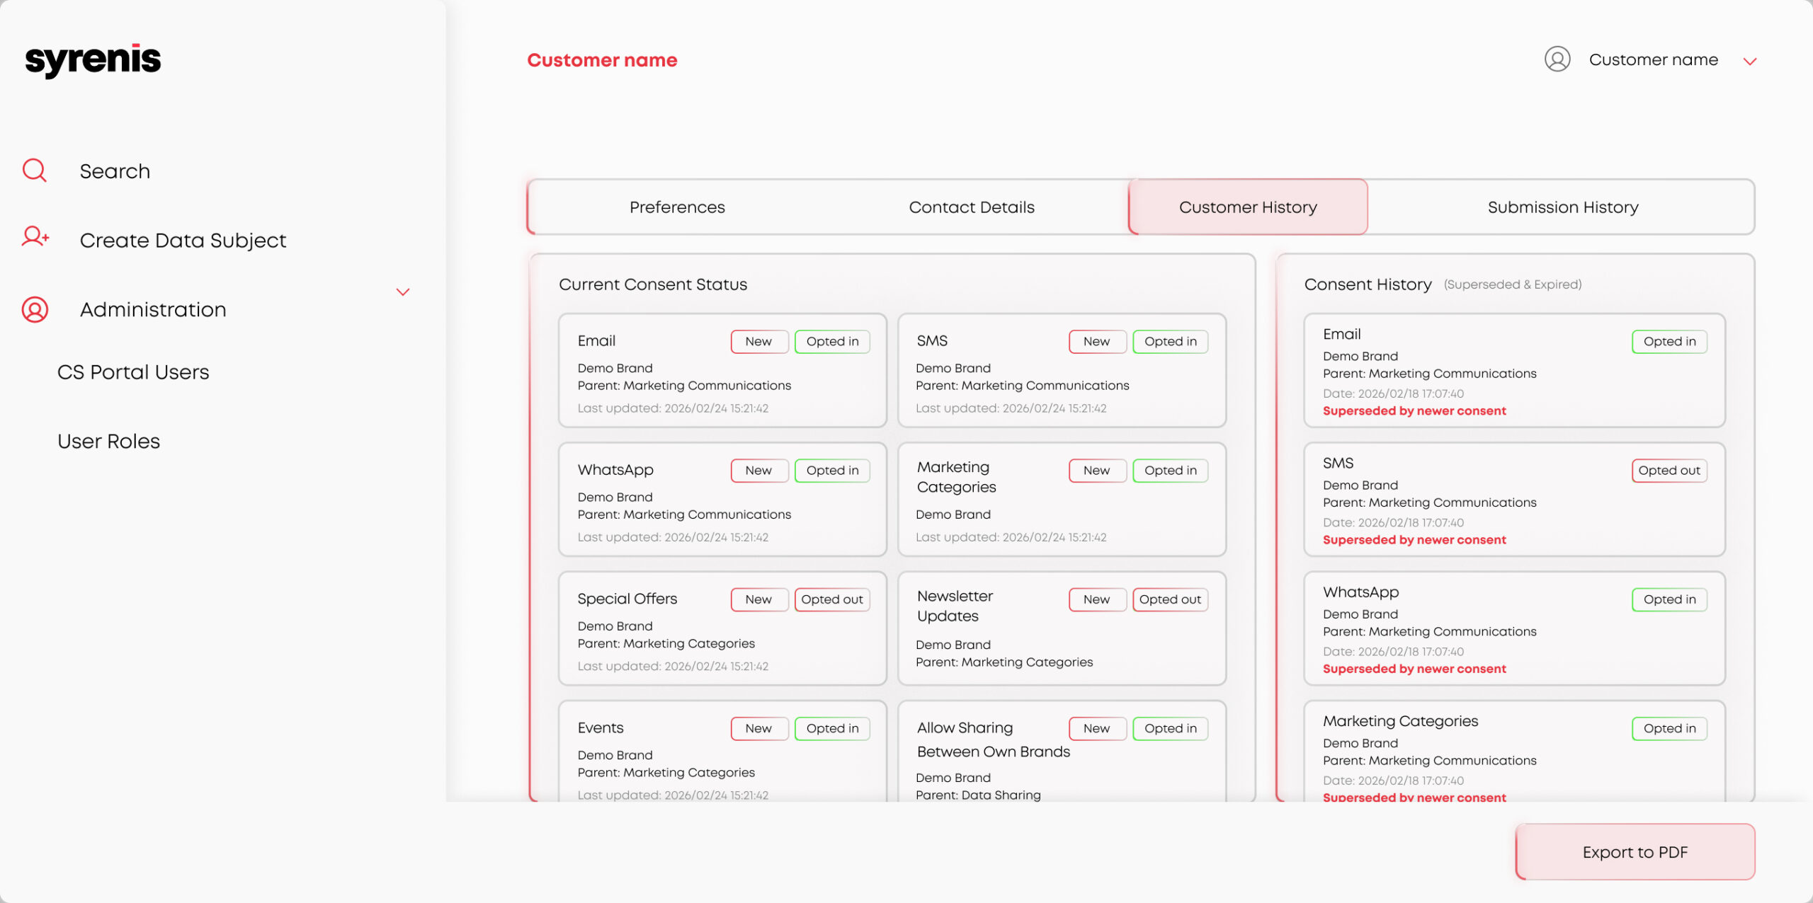
Task: Go to User Roles
Action: point(108,442)
